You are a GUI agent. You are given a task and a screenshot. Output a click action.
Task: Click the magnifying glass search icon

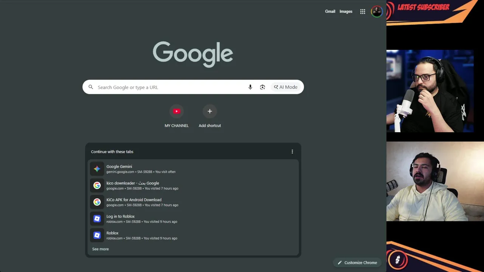[x=91, y=87]
